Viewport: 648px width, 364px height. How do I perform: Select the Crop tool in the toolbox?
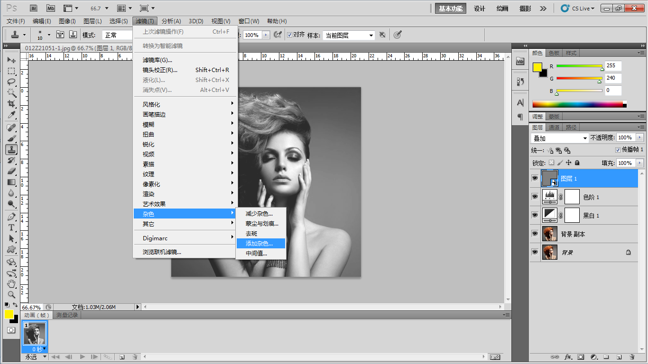11,104
